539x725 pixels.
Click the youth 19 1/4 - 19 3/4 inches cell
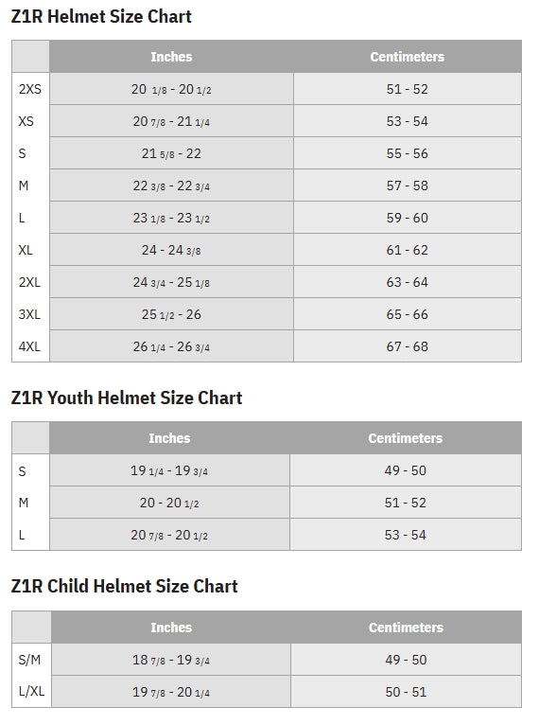[169, 470]
